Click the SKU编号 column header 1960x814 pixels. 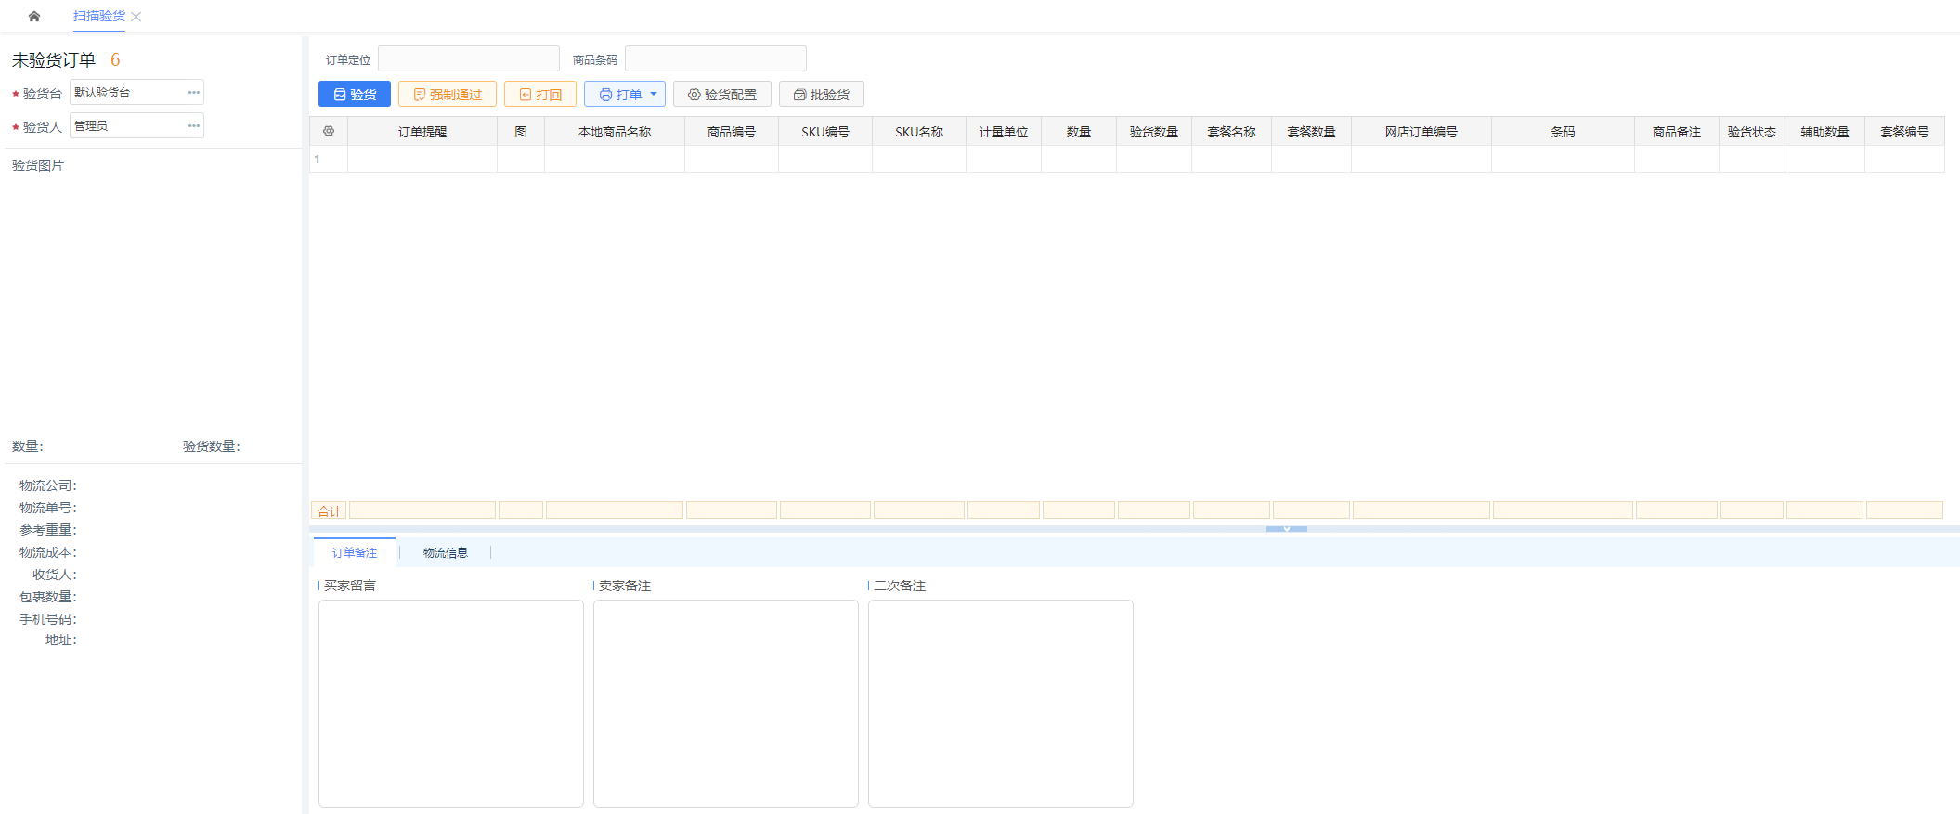point(825,132)
